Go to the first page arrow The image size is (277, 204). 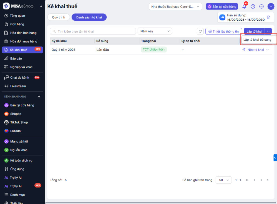pyautogui.click(x=247, y=180)
